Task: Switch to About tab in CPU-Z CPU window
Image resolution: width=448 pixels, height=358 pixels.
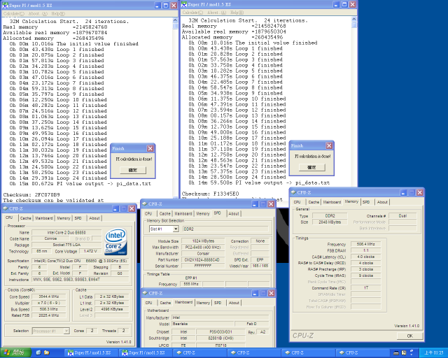Action: [94, 218]
